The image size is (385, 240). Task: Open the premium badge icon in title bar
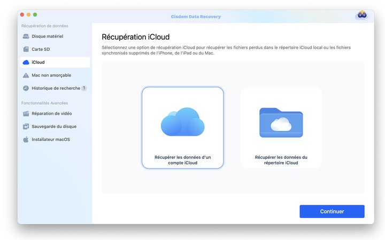pos(362,15)
